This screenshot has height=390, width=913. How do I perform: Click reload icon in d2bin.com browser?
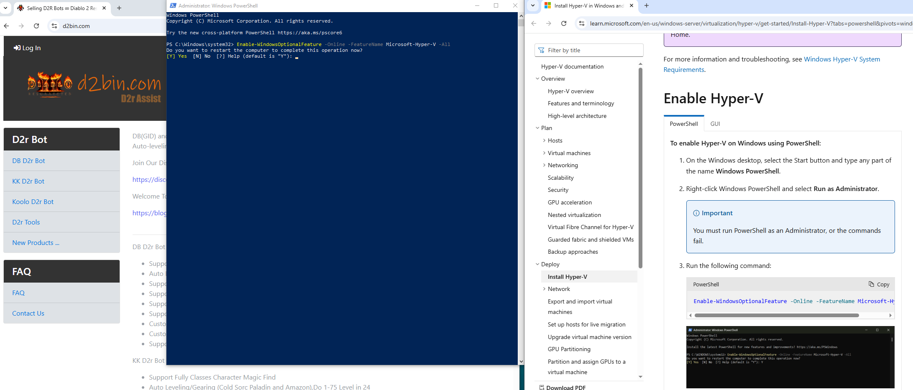click(x=36, y=26)
